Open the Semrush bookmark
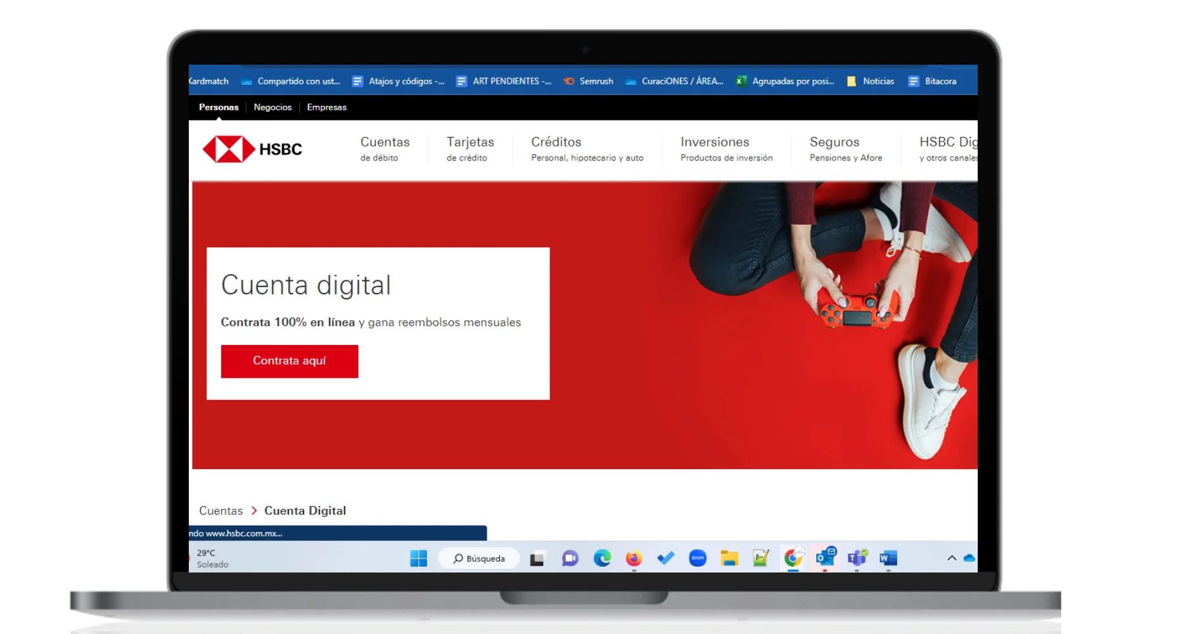 click(x=589, y=81)
